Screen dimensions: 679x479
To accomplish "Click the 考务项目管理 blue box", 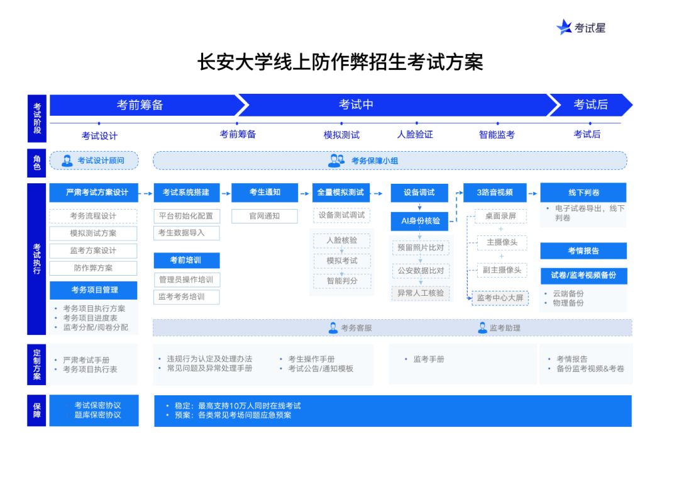I will coord(94,290).
